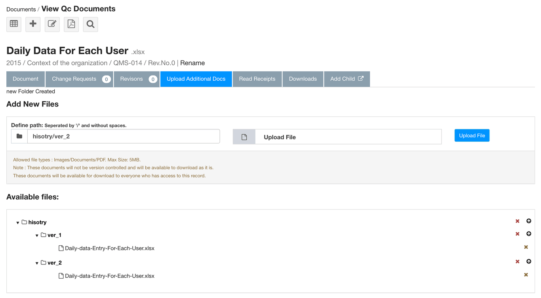
Task: Collapse the ver_2 folder
Action: pyautogui.click(x=37, y=263)
